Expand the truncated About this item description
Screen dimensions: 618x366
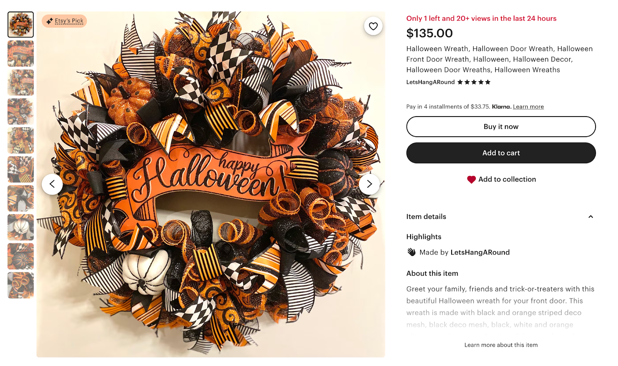(x=501, y=345)
